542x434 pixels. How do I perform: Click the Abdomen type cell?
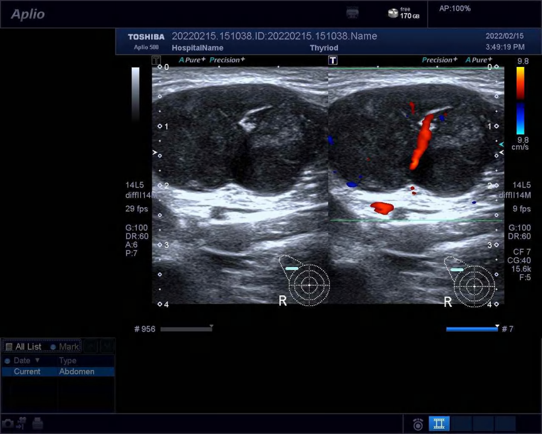coord(76,371)
